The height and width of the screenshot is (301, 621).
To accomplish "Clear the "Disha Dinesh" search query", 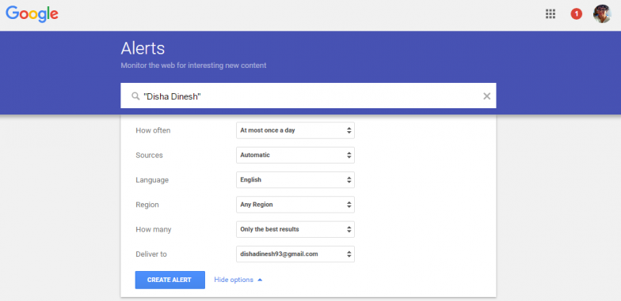I will 486,96.
